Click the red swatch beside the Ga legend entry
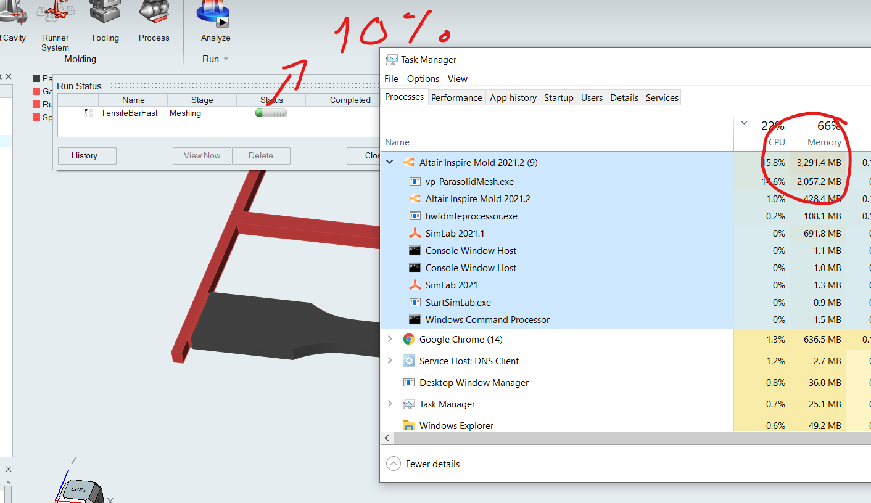 coord(36,91)
